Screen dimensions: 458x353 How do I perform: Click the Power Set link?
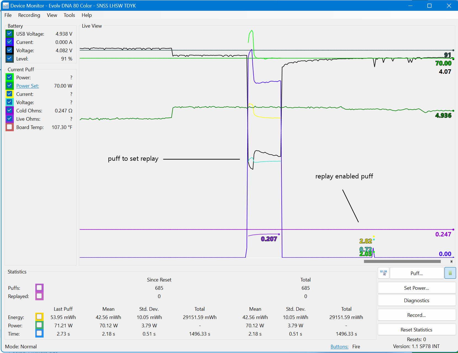28,86
